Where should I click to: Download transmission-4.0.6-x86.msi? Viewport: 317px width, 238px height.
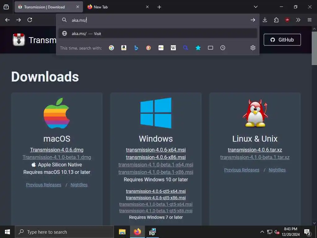tap(156, 157)
